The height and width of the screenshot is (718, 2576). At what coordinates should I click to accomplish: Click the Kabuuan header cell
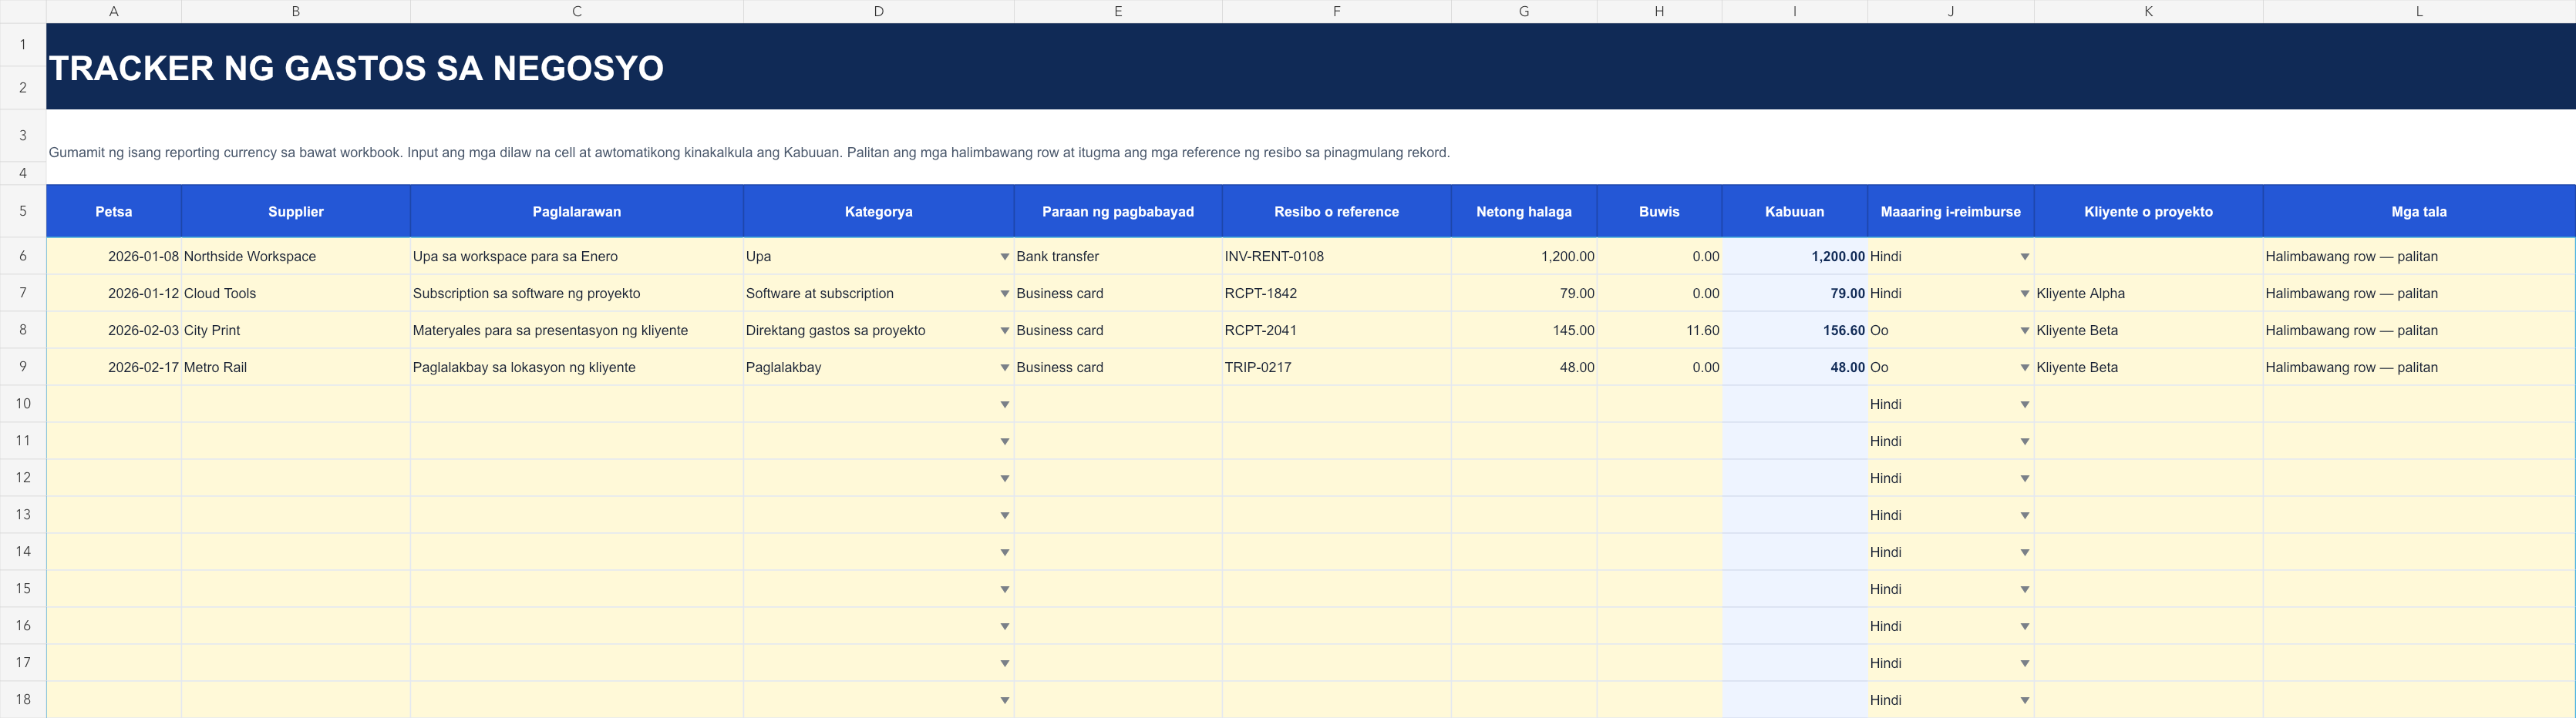click(1794, 211)
